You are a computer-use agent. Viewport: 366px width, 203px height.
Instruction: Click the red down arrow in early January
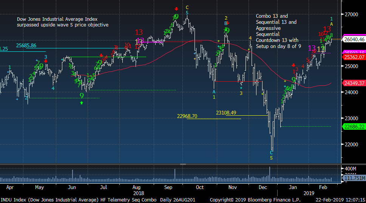click(293, 65)
